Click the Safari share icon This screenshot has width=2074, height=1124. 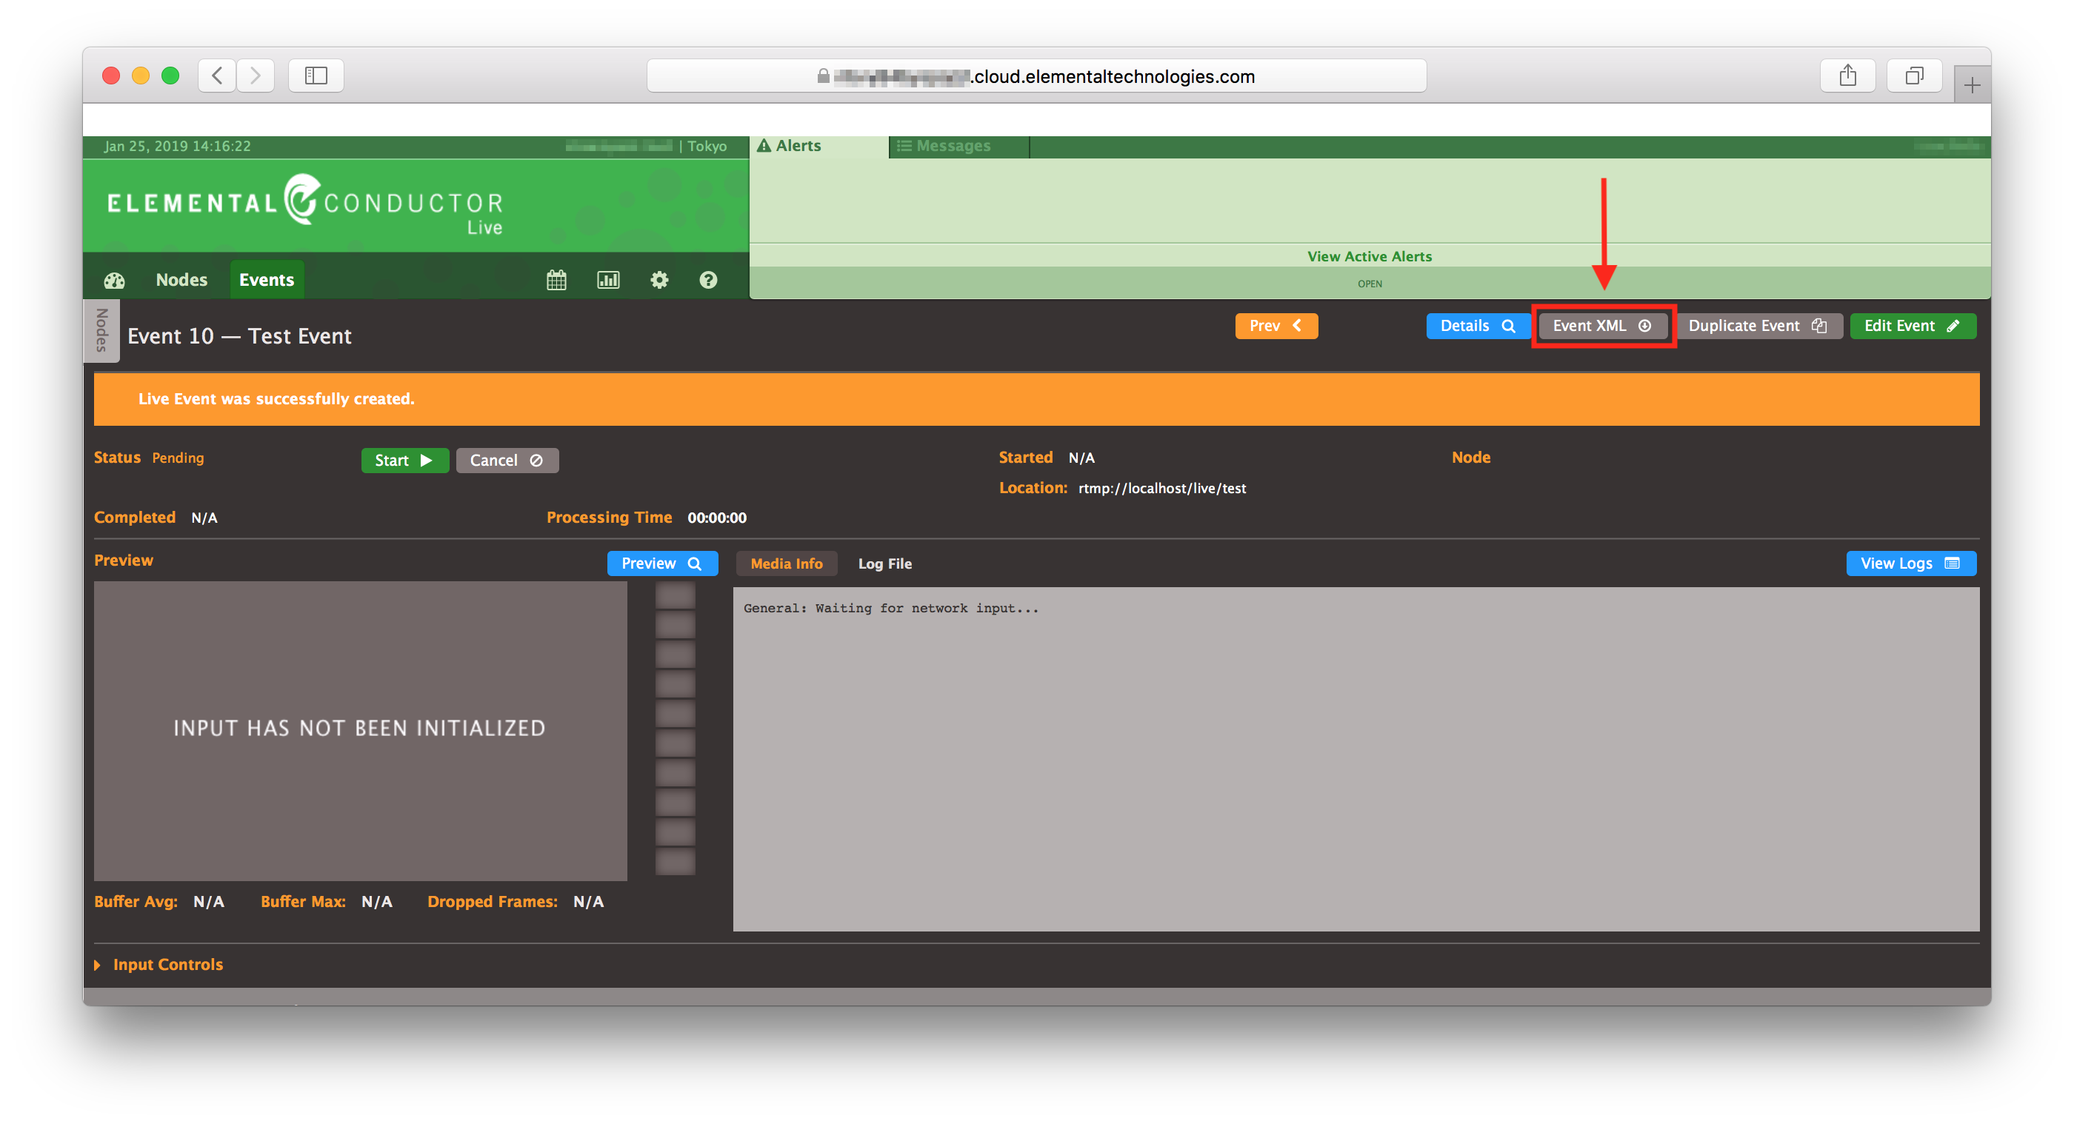pos(1848,75)
